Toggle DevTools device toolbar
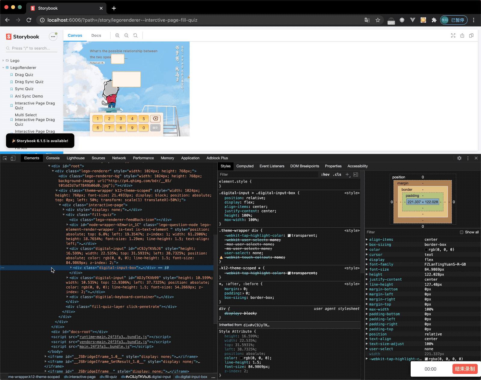Viewport: 481px width, 380px height. (13, 158)
